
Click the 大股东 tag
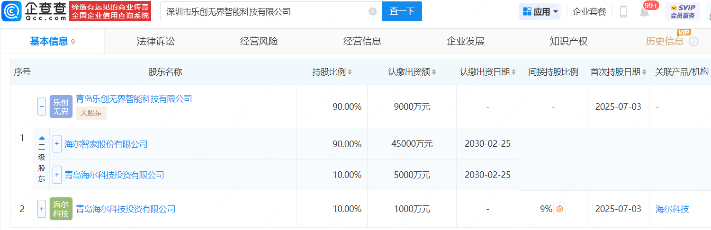click(x=91, y=113)
